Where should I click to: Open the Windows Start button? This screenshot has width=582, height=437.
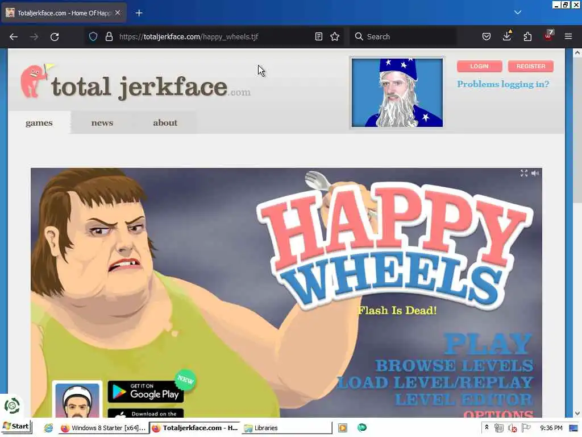point(16,427)
